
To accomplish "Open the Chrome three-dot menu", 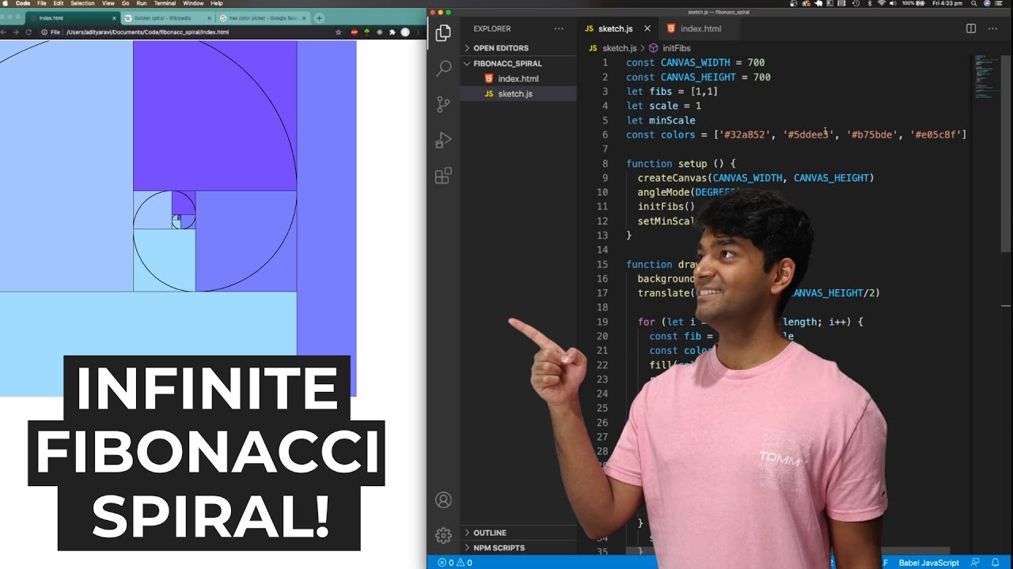I will click(419, 32).
